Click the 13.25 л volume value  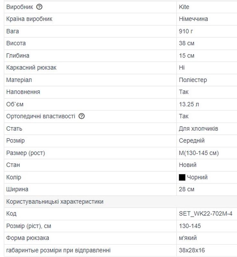pyautogui.click(x=189, y=104)
